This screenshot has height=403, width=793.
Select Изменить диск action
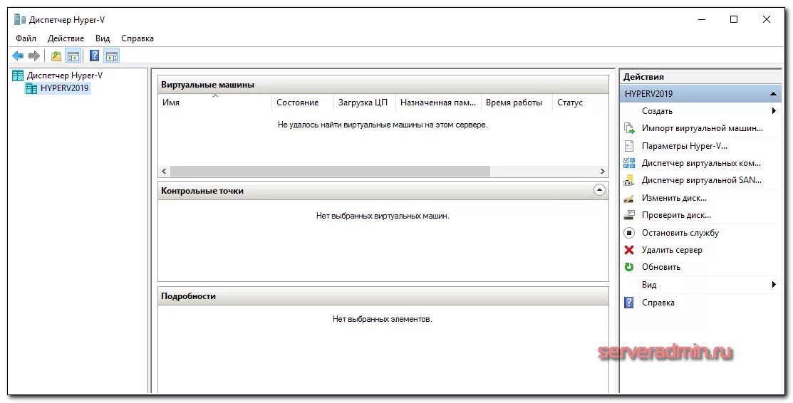674,198
